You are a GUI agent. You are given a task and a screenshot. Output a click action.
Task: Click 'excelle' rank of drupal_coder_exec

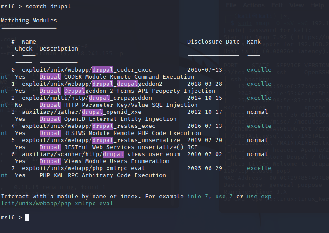pyautogui.click(x=259, y=70)
